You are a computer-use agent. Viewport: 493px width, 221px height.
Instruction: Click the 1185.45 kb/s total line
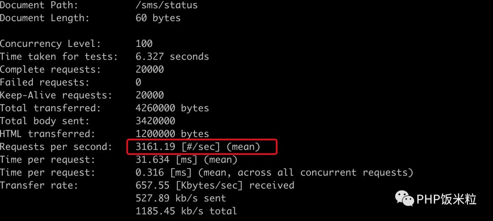tap(186, 211)
